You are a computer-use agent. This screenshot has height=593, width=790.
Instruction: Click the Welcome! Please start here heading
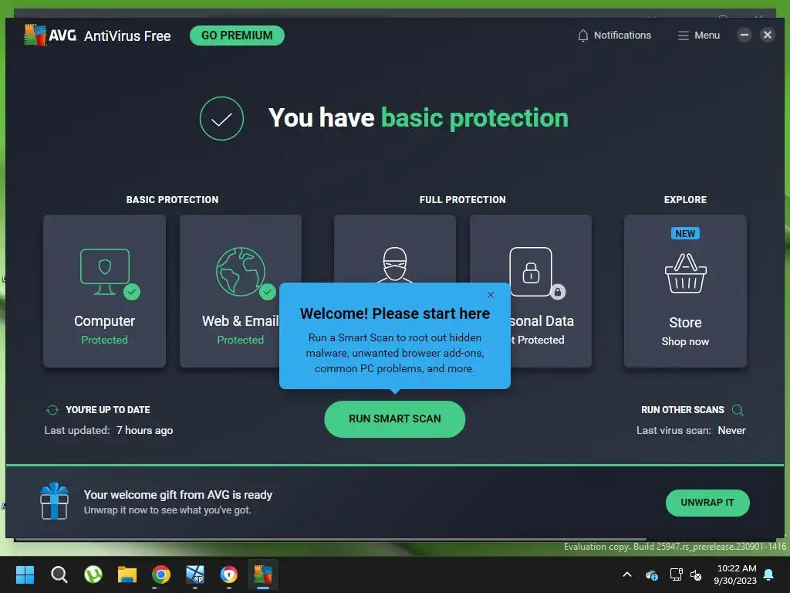pyautogui.click(x=395, y=313)
